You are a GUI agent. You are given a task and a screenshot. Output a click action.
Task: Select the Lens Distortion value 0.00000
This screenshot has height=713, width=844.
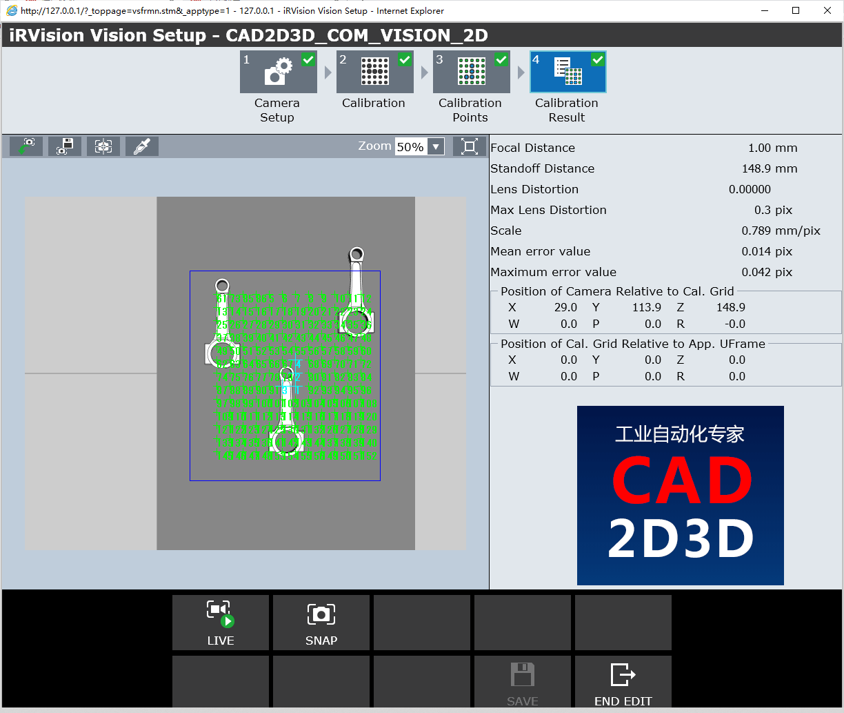(750, 189)
